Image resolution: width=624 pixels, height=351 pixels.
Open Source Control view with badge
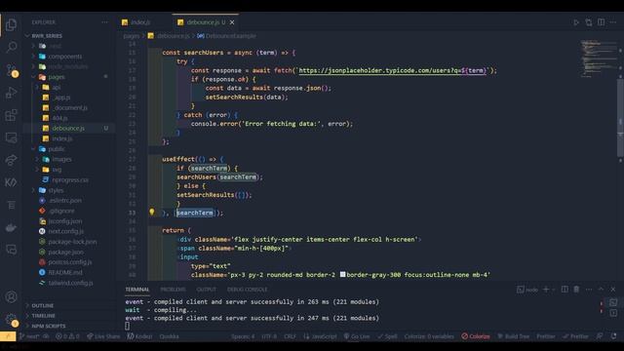[x=11, y=70]
